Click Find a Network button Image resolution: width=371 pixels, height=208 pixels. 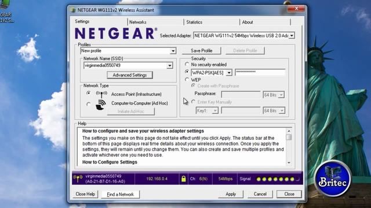pos(121,194)
